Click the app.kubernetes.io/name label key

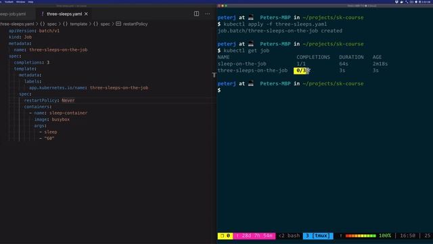[57, 87]
